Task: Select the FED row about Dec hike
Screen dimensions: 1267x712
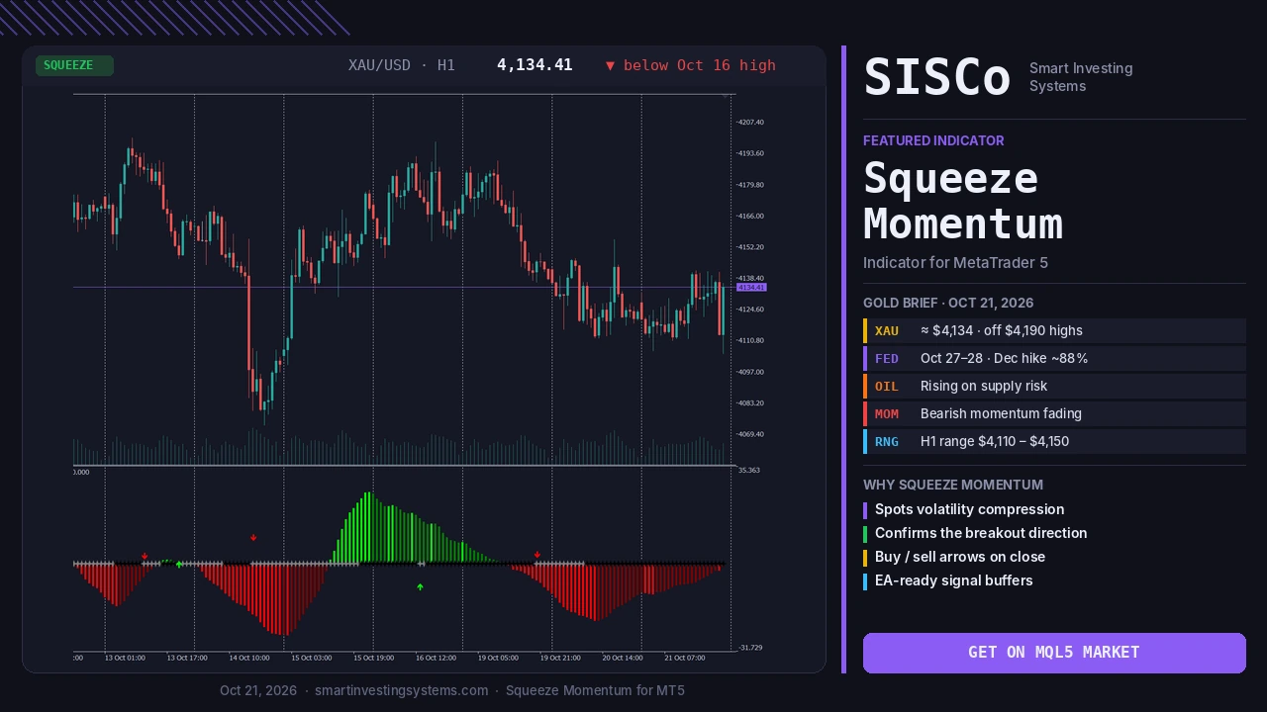Action: click(1054, 358)
